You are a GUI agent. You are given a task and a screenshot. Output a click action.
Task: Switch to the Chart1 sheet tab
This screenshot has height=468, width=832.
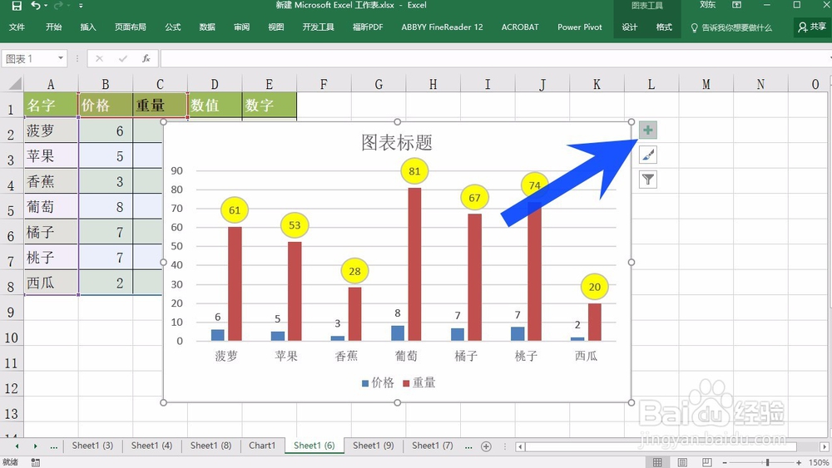click(x=262, y=446)
